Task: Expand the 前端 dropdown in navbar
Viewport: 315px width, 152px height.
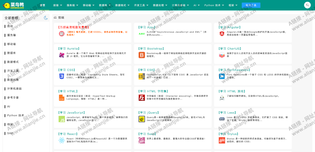Action: (x=58, y=5)
